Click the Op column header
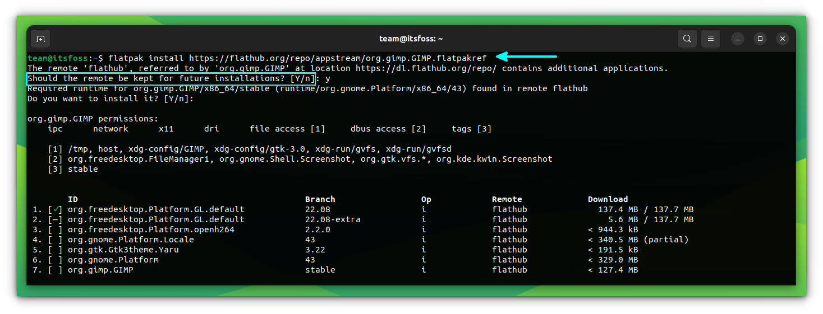 [x=426, y=199]
